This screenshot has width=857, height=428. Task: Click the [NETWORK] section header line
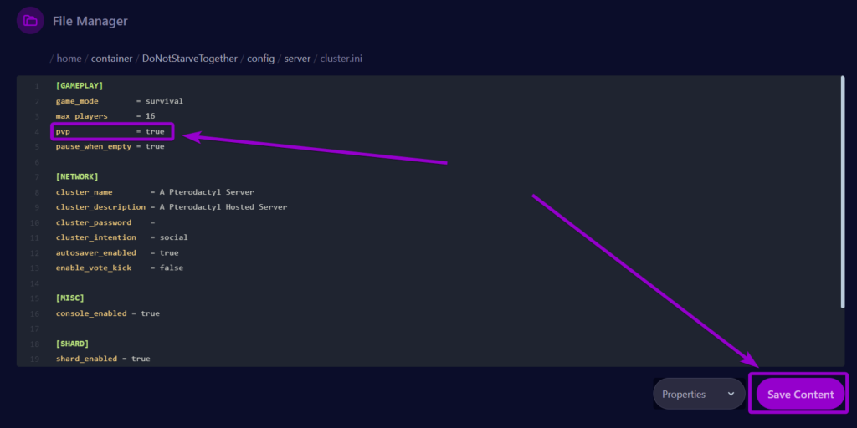pos(77,176)
